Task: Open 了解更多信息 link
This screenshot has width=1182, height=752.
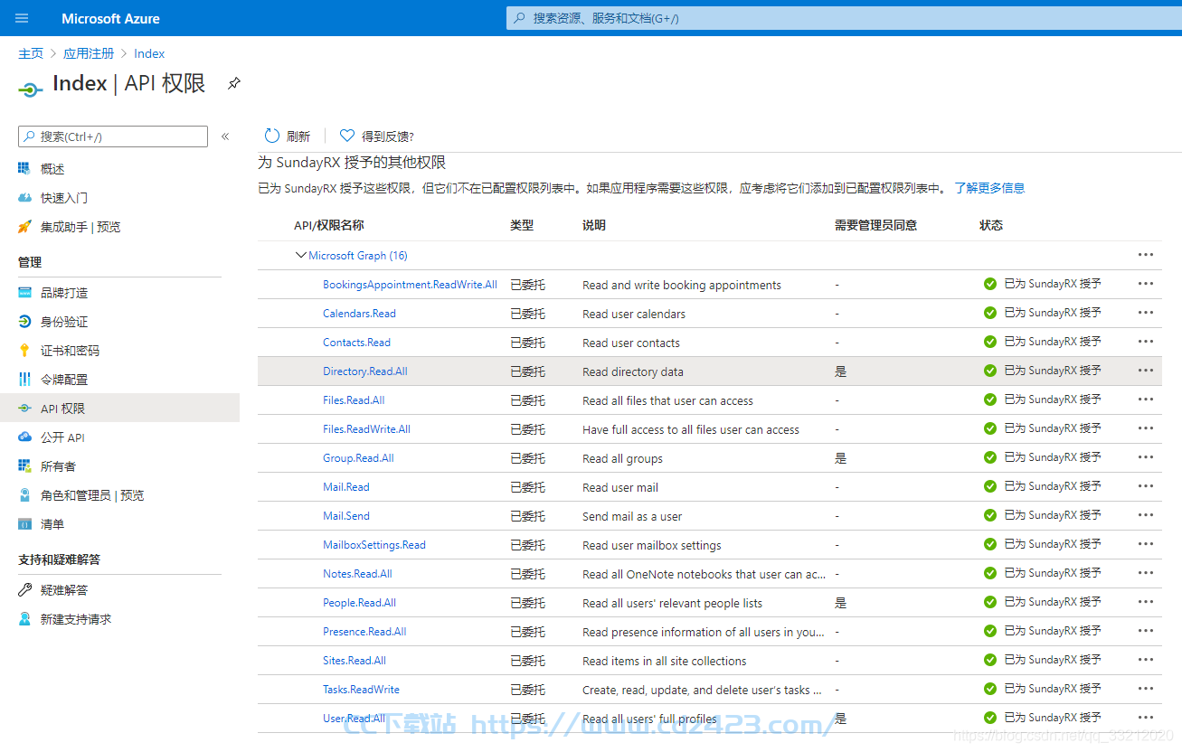Action: [989, 188]
